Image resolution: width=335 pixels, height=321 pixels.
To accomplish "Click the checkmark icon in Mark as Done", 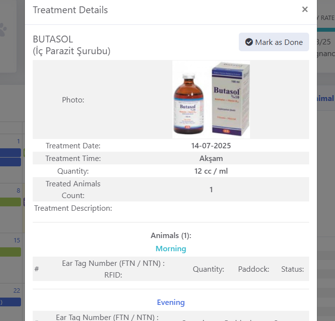I will (x=249, y=42).
